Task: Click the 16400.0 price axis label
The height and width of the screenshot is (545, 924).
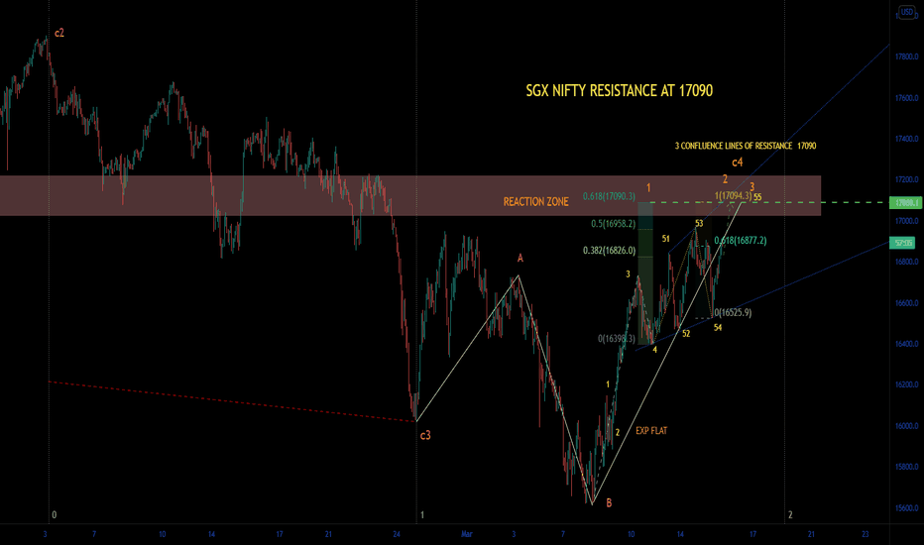Action: tap(906, 344)
